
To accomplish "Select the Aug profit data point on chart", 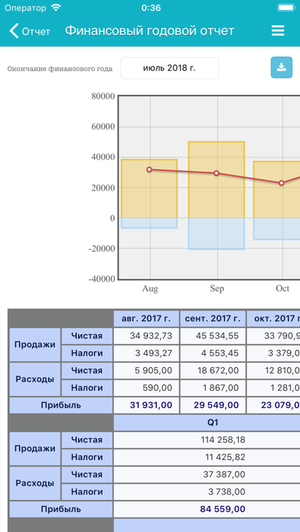I will point(149,169).
